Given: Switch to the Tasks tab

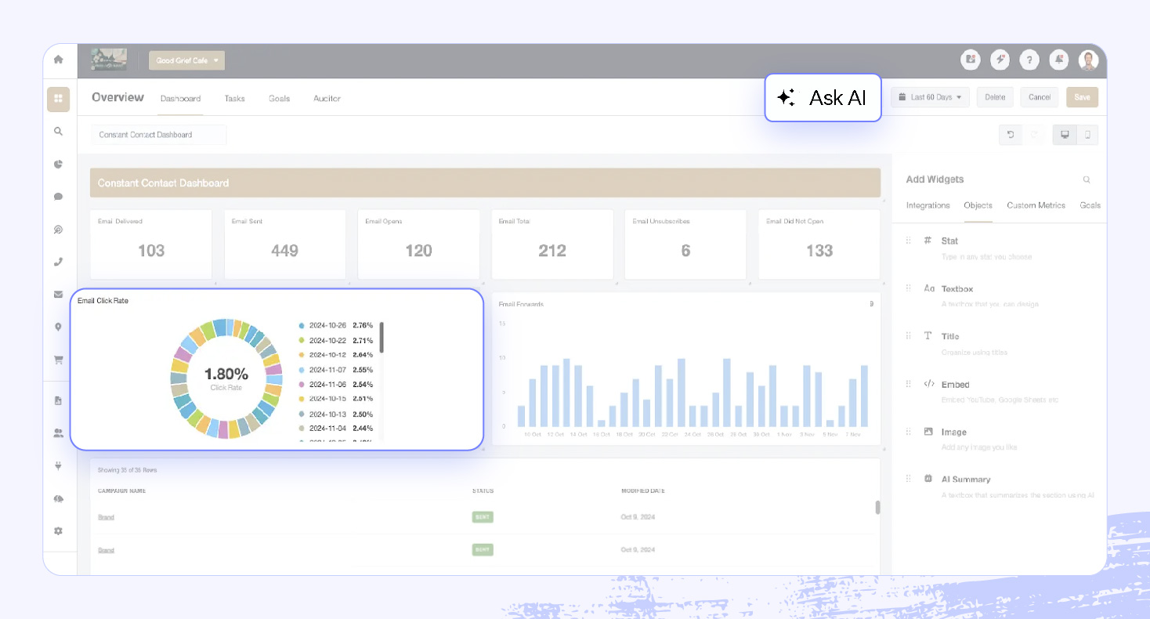Looking at the screenshot, I should click(234, 99).
